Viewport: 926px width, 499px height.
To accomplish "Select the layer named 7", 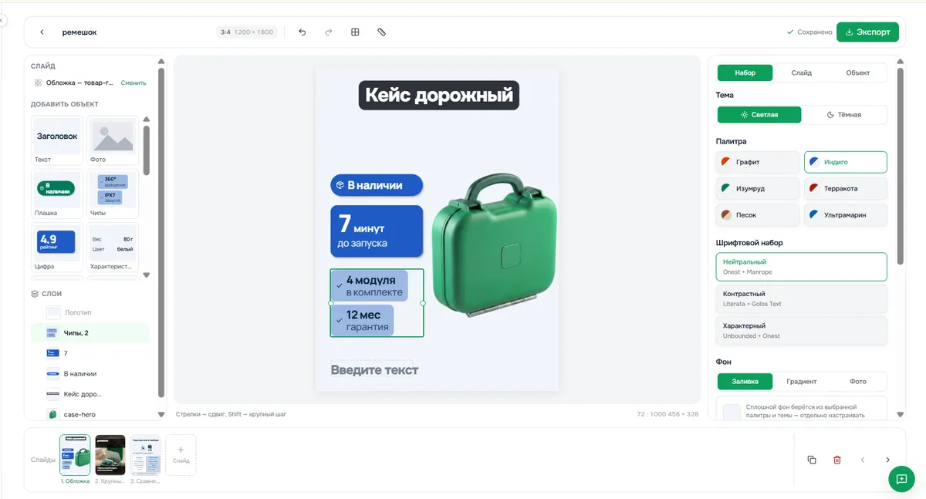I will coord(90,353).
